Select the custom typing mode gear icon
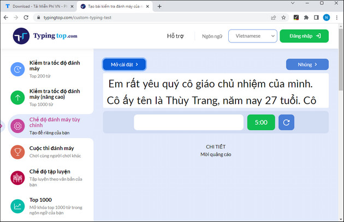The height and width of the screenshot is (222, 344). (x=17, y=126)
